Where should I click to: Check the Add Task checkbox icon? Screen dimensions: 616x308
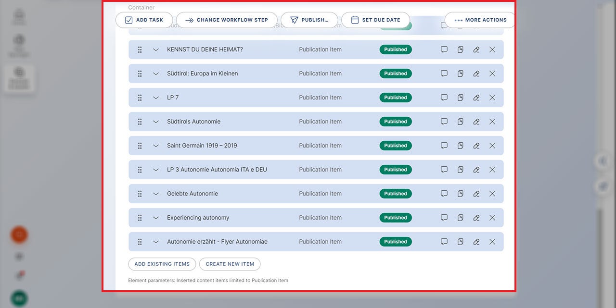tap(128, 20)
